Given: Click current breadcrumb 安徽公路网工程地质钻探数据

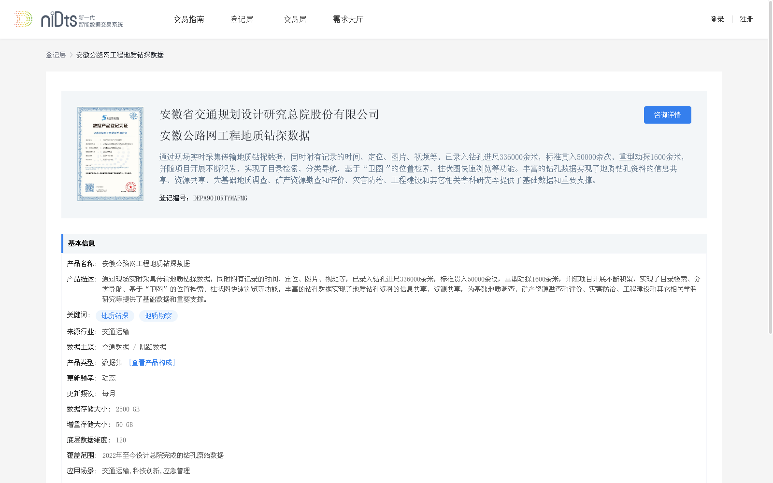Looking at the screenshot, I should click(120, 55).
